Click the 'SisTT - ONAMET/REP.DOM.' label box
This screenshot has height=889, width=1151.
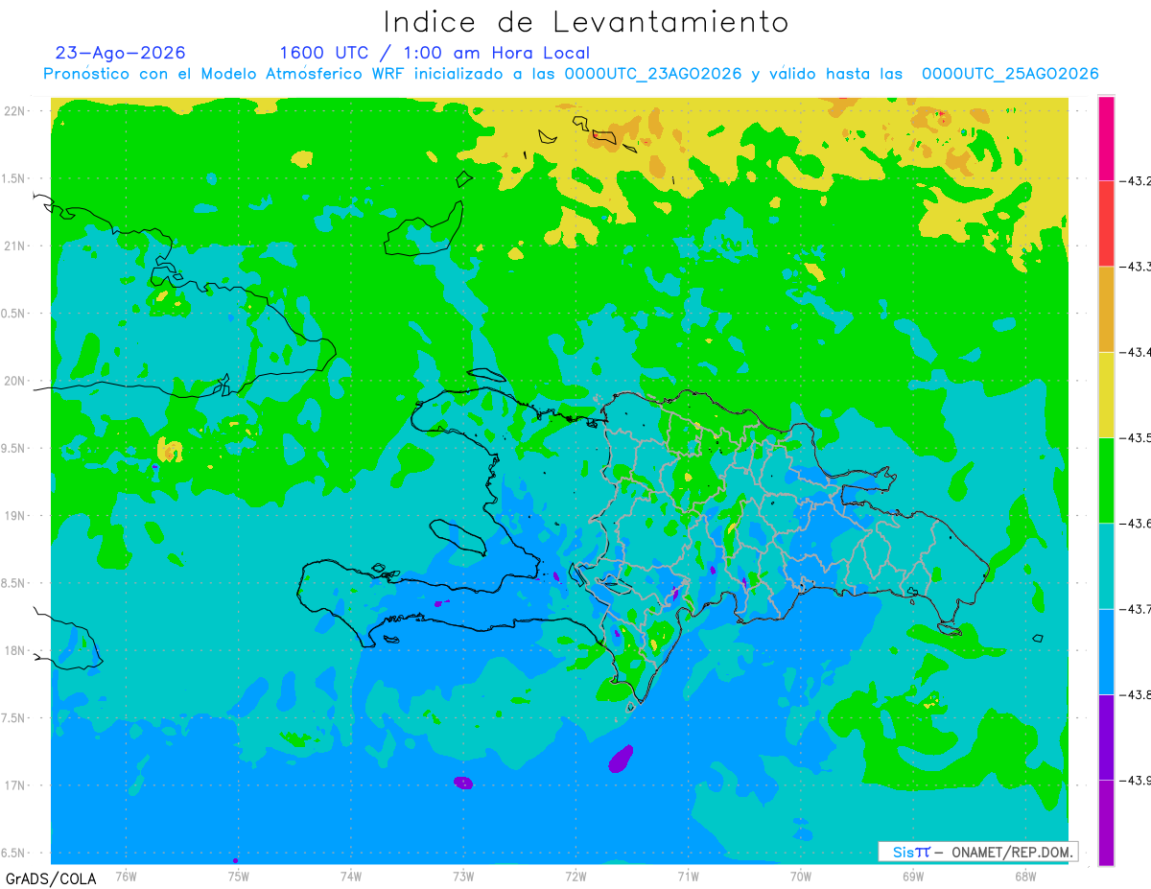978,852
